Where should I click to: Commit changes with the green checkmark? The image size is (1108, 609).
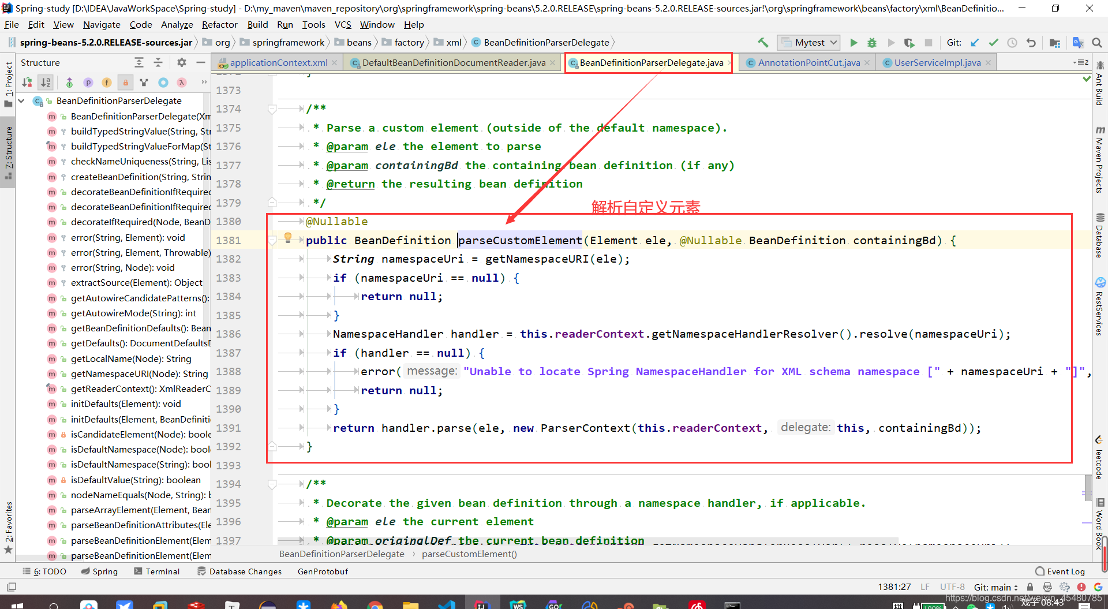994,42
